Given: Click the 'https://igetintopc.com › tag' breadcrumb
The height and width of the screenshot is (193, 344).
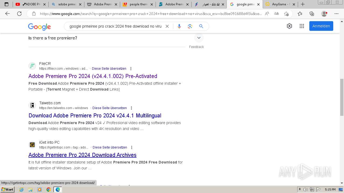Looking at the screenshot, I should coord(64,147).
